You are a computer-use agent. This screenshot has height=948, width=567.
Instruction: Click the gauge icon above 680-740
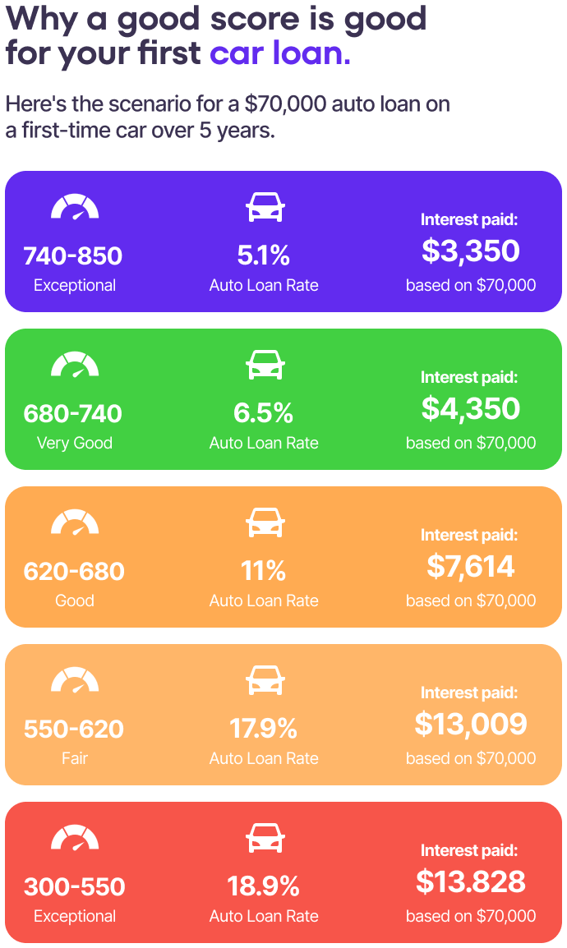(75, 366)
